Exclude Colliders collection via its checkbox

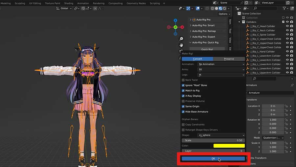tap(283, 22)
